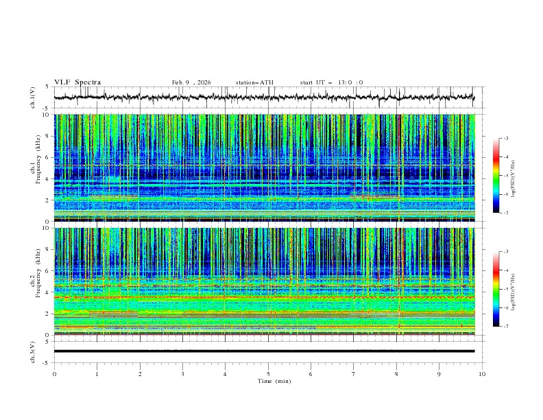Click the ch.2 PSD colorbar gradient
This screenshot has width=543, height=420.
click(496, 289)
